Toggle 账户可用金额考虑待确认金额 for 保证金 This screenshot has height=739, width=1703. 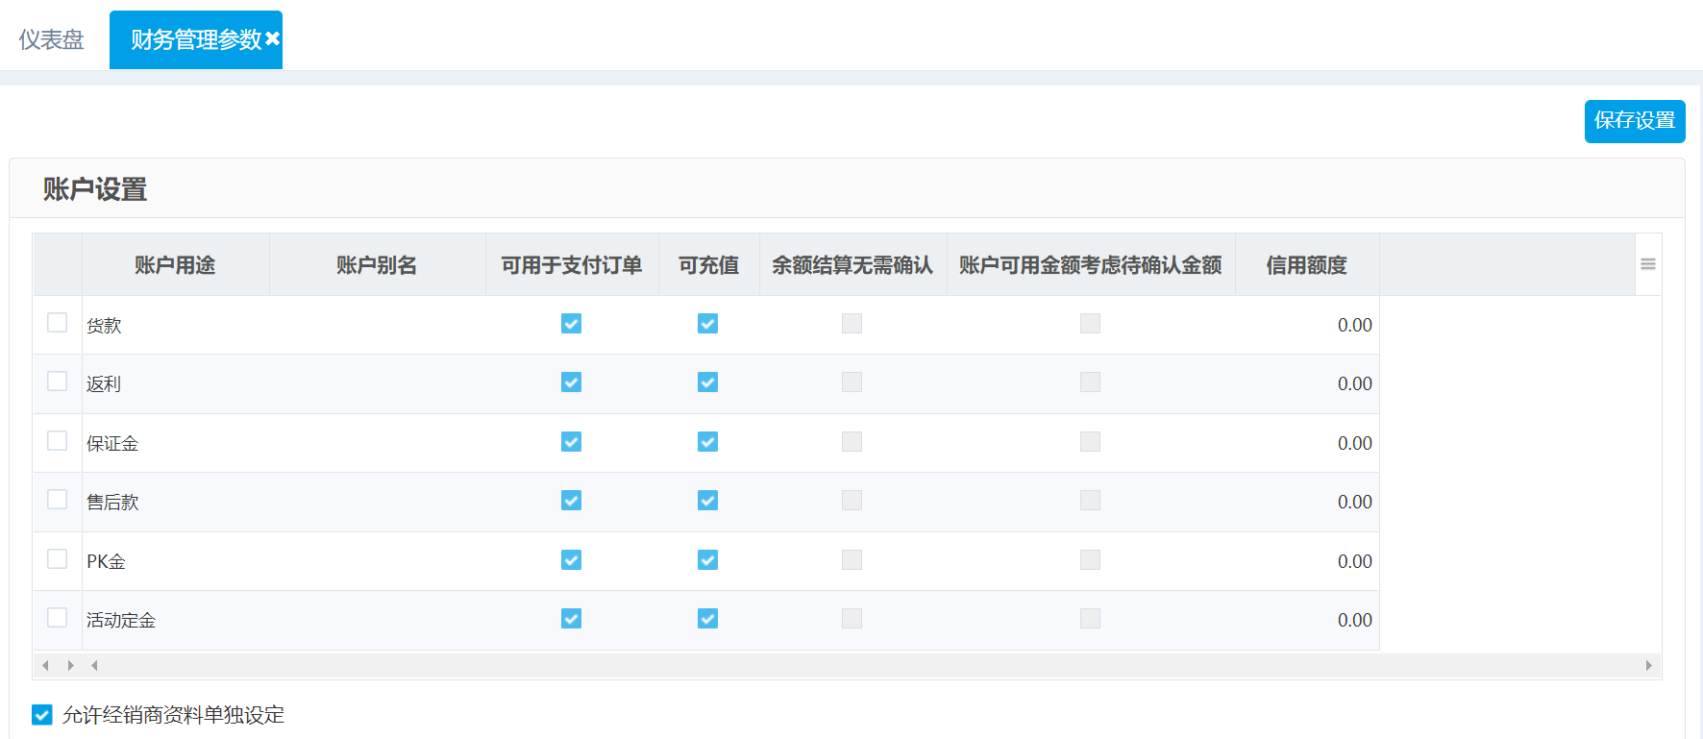tap(1091, 442)
